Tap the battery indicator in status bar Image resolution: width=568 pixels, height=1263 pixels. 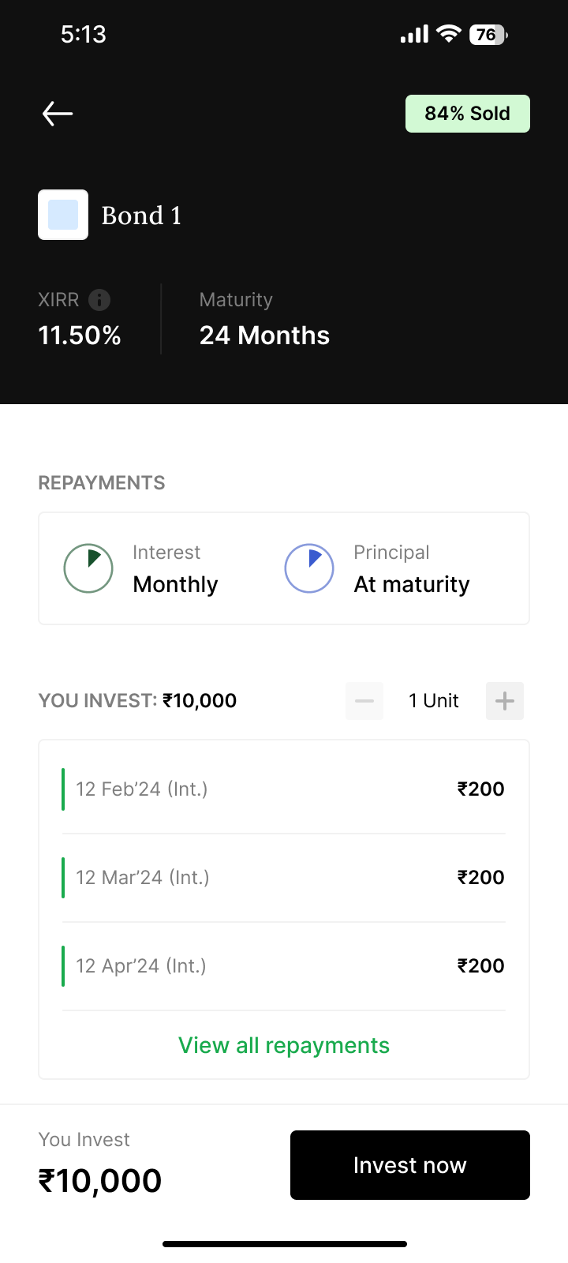488,35
